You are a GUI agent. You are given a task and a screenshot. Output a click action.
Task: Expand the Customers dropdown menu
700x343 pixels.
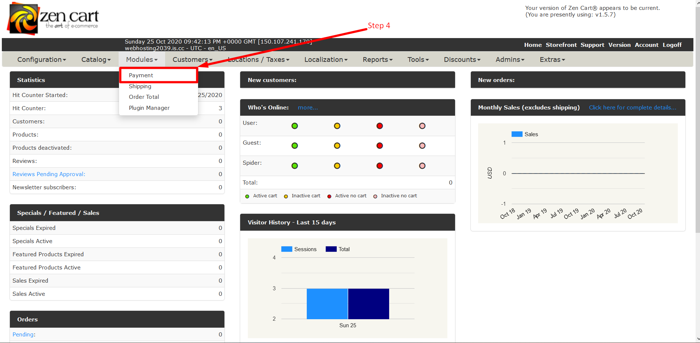point(192,60)
